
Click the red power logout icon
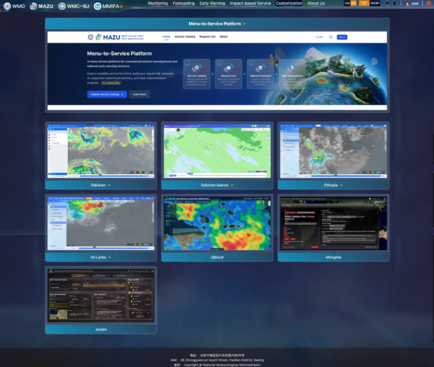[429, 3]
